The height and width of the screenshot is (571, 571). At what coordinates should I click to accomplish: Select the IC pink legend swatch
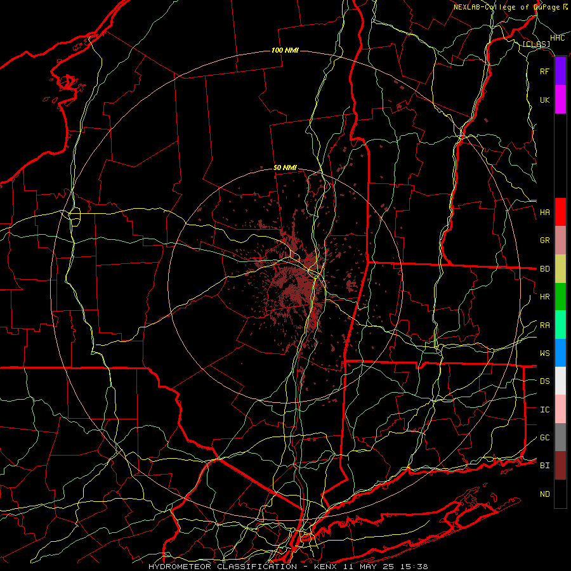point(560,409)
